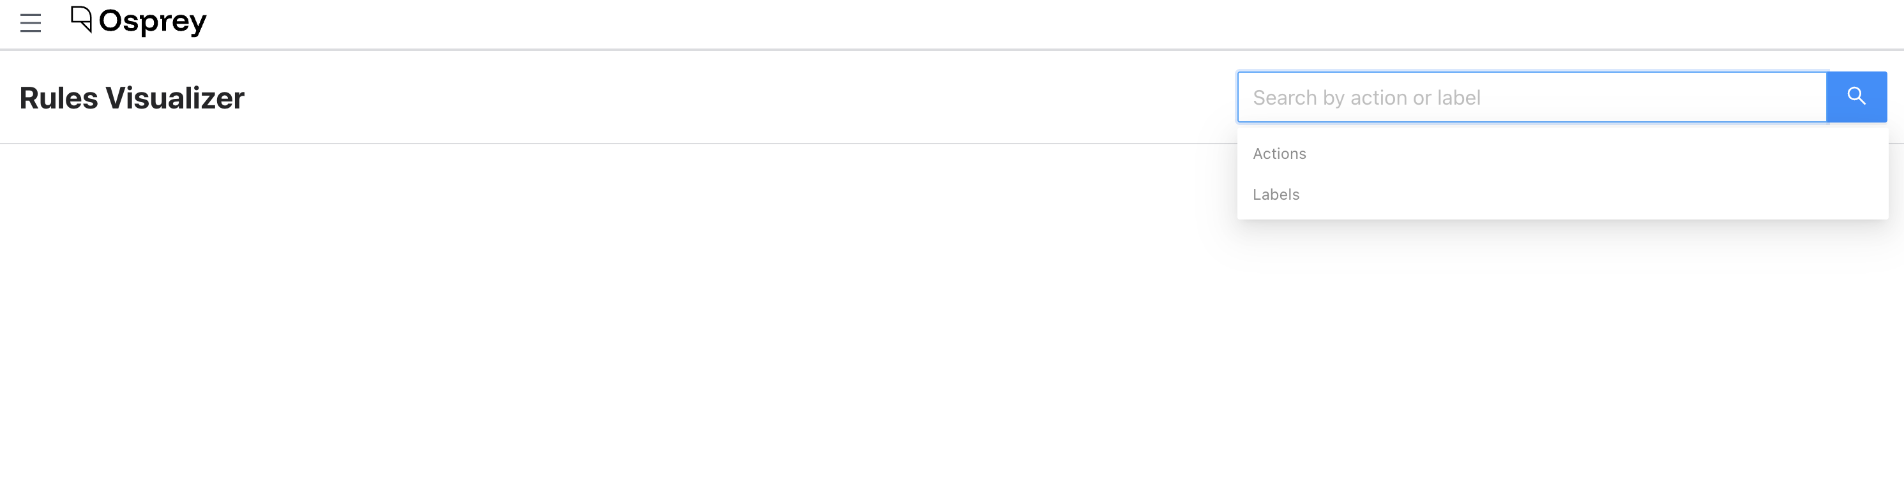
Task: Click the search icon beside input
Action: coord(1856,97)
